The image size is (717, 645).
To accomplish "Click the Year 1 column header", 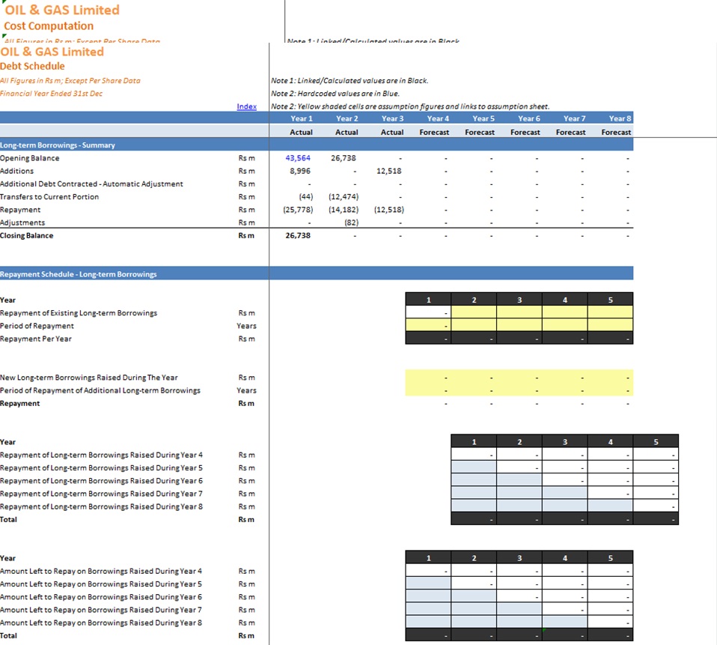I will pyautogui.click(x=302, y=118).
